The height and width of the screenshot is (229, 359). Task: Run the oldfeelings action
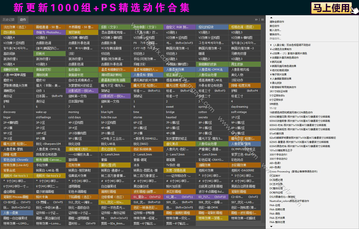click(x=49, y=117)
